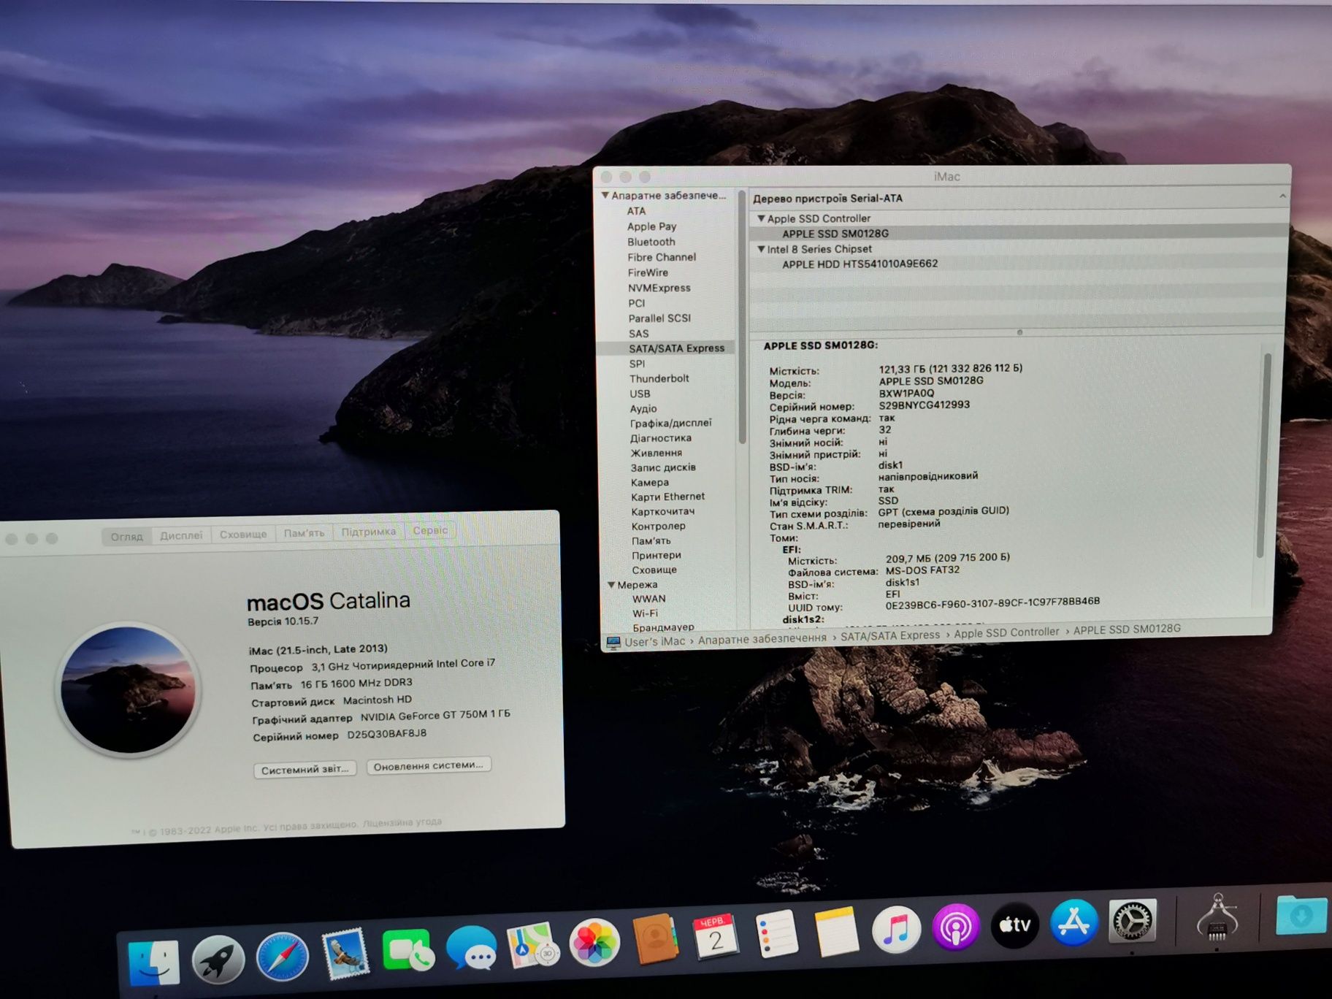Select the APPLE SSD SM0128G device row
Screen dimensions: 1332x999
[x=1019, y=234]
